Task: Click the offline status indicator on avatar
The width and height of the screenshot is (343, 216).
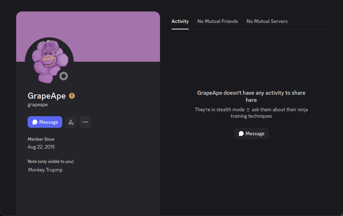Action: 64,76
